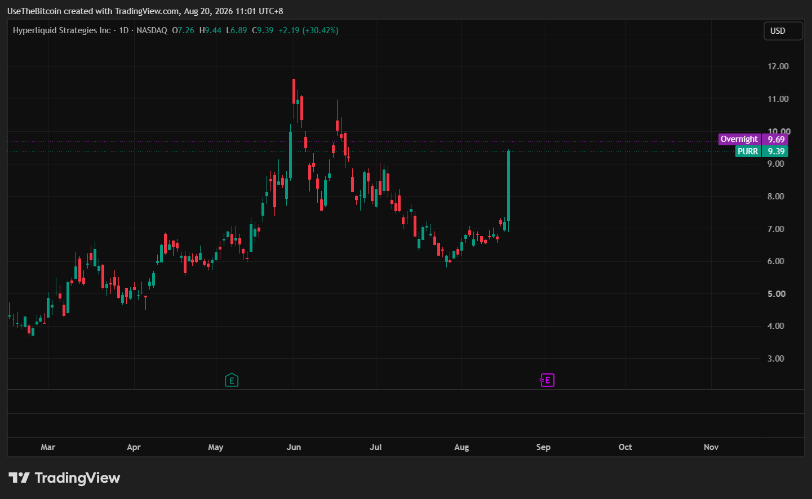The width and height of the screenshot is (812, 499).
Task: Click the Sep label on the time axis
Action: pos(543,447)
